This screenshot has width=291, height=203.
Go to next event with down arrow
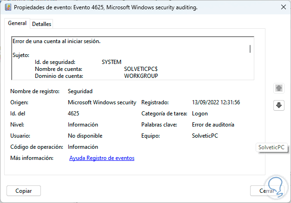[279, 105]
